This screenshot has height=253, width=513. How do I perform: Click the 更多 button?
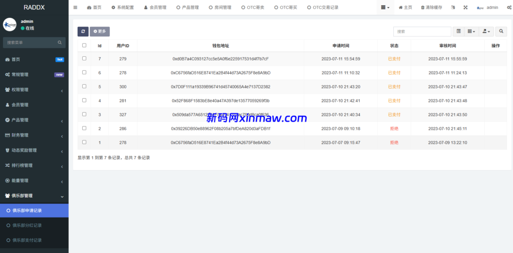click(x=100, y=31)
